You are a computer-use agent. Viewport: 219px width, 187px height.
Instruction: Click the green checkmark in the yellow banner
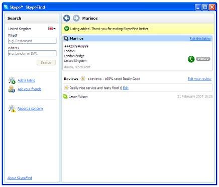(x=66, y=29)
